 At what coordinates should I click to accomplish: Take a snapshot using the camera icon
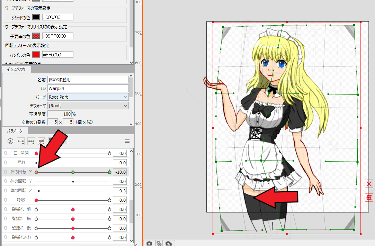(149, 243)
